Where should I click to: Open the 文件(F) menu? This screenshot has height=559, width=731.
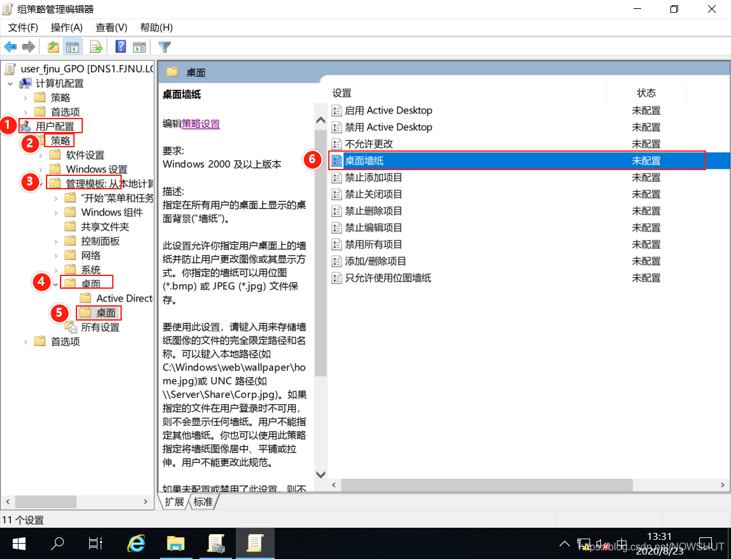(x=23, y=27)
